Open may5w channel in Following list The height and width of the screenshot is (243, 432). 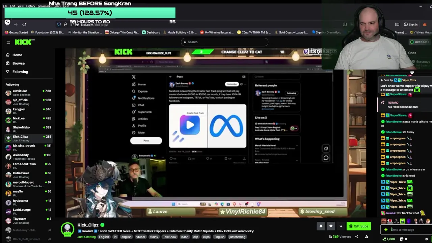pyautogui.click(x=28, y=193)
